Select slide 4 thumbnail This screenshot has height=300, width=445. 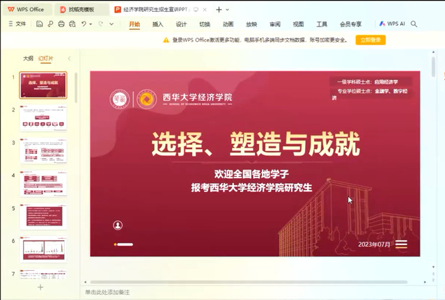coord(43,183)
